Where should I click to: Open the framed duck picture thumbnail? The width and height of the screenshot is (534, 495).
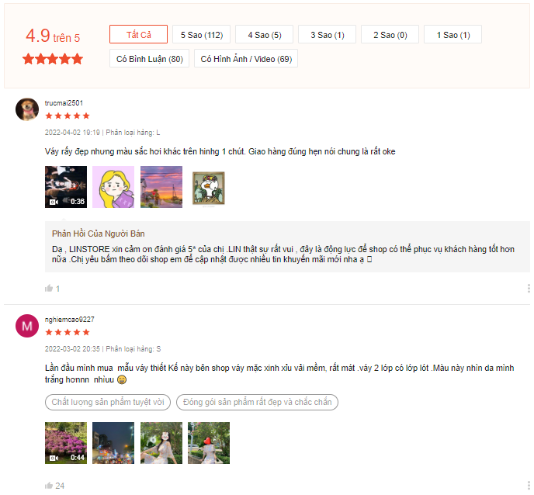208,187
